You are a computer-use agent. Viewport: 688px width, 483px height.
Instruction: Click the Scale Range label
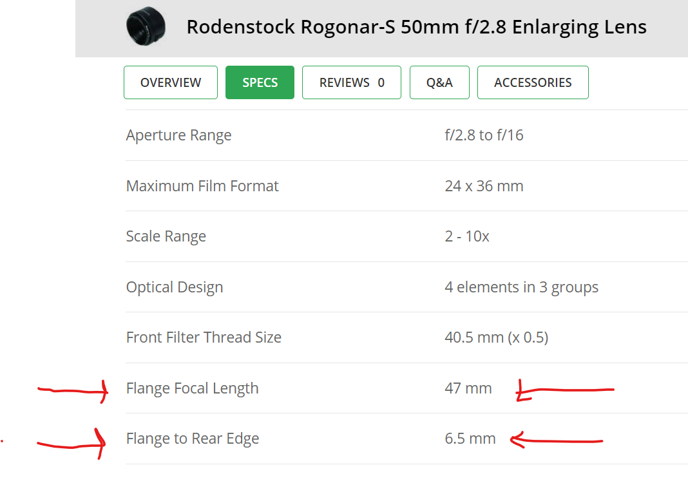166,236
